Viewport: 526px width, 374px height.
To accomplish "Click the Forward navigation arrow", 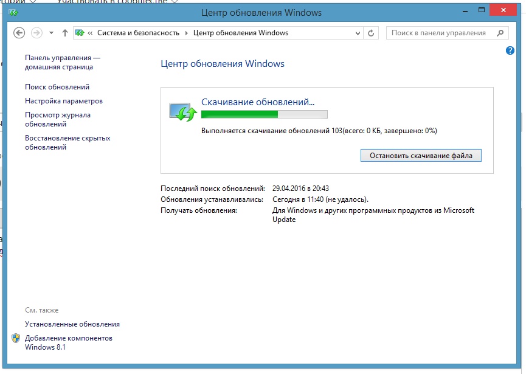I will [36, 33].
